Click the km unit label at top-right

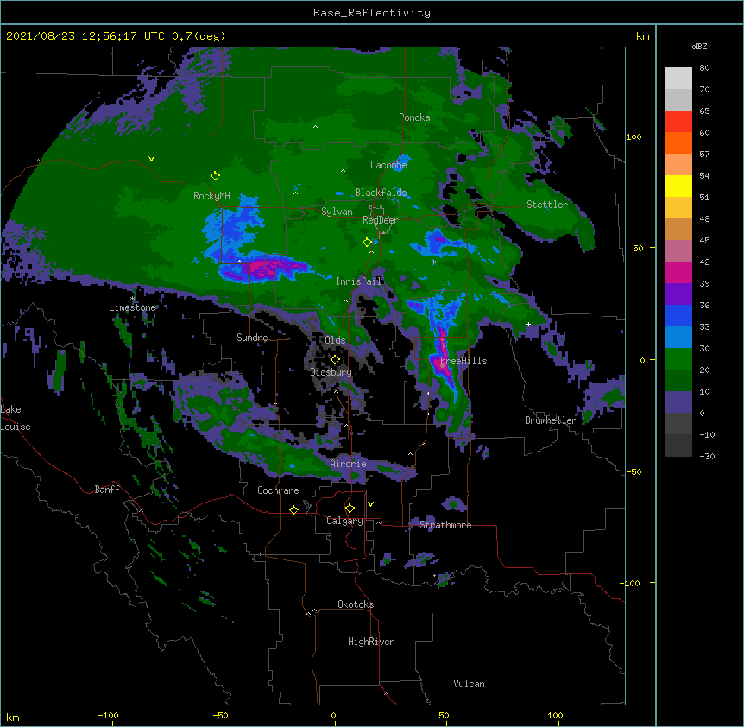pyautogui.click(x=642, y=36)
